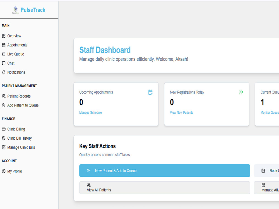
Task: Click calendar icon beside Book button
Action: tap(263, 171)
